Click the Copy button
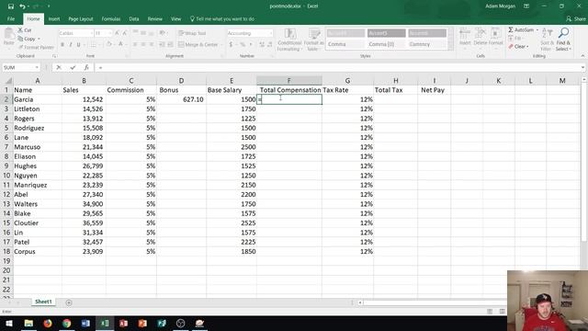The width and height of the screenshot is (588, 331). 28,39
